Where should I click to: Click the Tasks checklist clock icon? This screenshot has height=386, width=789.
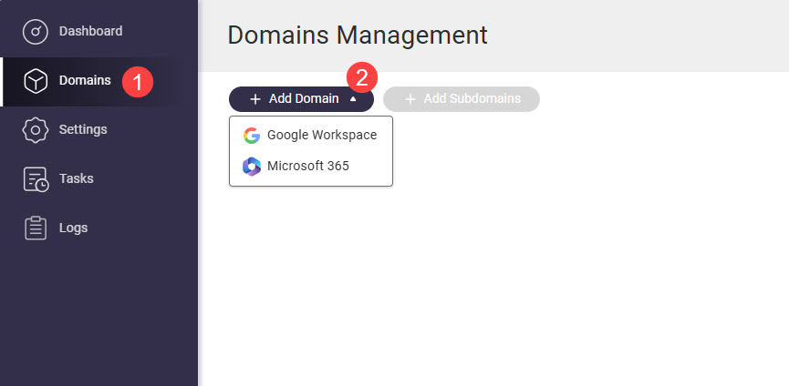pos(36,179)
